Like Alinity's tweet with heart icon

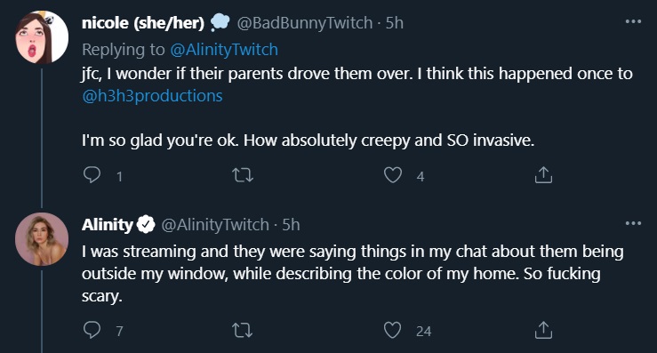pyautogui.click(x=393, y=330)
